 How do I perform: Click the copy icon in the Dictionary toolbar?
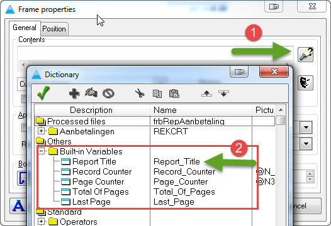(x=157, y=94)
